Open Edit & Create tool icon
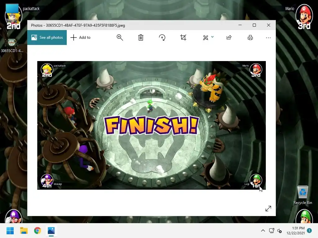Screen dimensions: 318x238 pyautogui.click(x=206, y=37)
